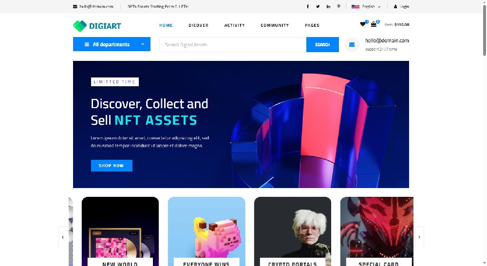Open the All departments dropdown

(112, 44)
